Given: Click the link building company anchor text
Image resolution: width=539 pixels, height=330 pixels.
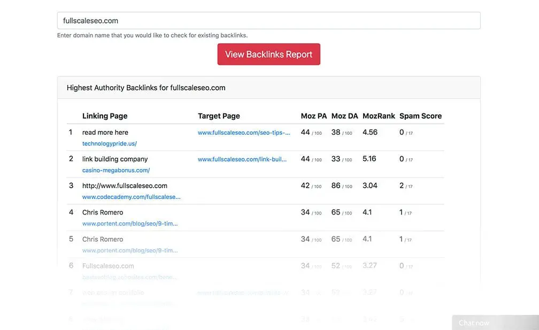Looking at the screenshot, I should [x=114, y=159].
